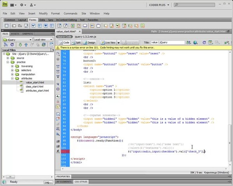The image size is (233, 186).
Task: Open the Commands menu
Action: 70,13
